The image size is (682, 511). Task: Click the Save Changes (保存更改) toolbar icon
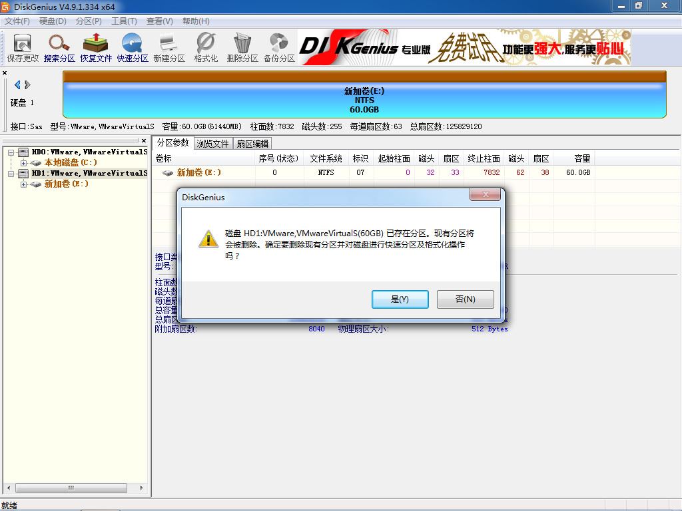[23, 48]
